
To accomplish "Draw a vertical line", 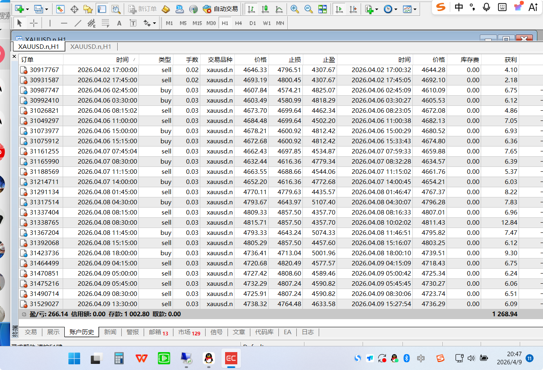I will tap(50, 23).
